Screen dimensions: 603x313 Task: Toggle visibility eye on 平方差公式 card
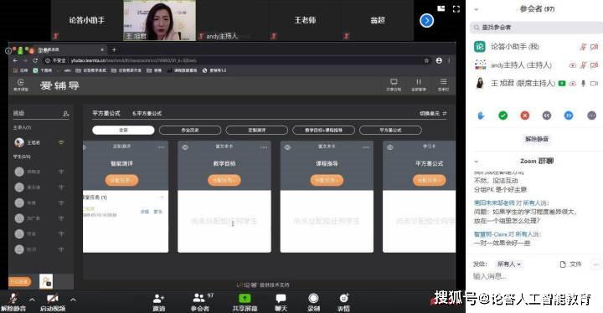(x=390, y=147)
